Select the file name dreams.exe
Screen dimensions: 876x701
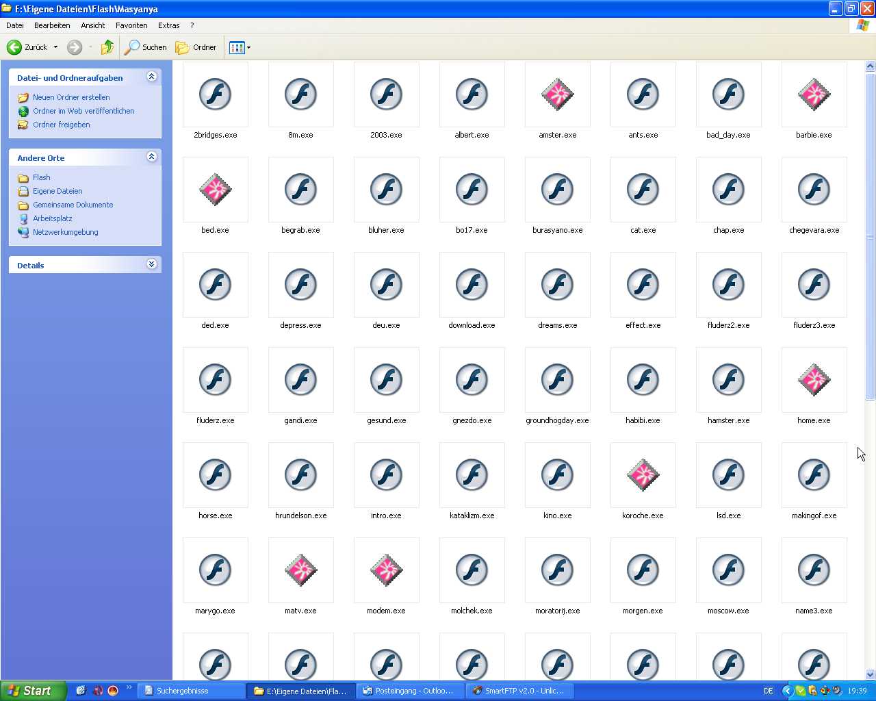point(558,325)
